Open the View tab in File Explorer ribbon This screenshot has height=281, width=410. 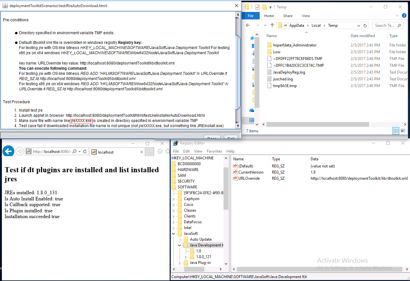click(x=305, y=16)
